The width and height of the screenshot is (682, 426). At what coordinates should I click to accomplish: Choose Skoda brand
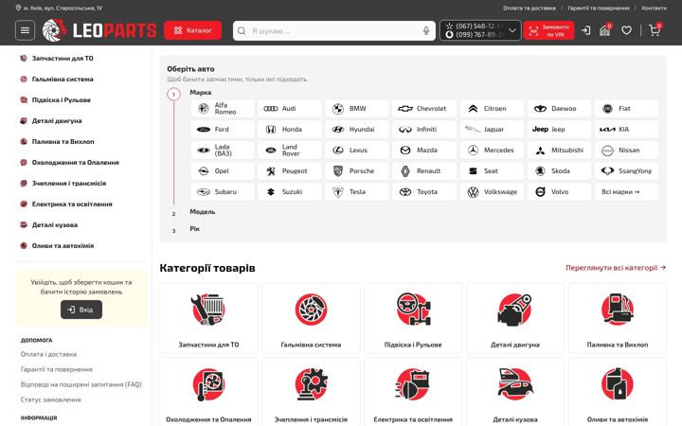coord(559,171)
